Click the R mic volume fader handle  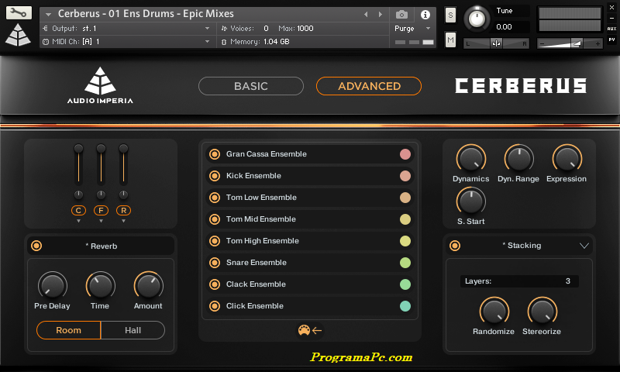(x=123, y=148)
